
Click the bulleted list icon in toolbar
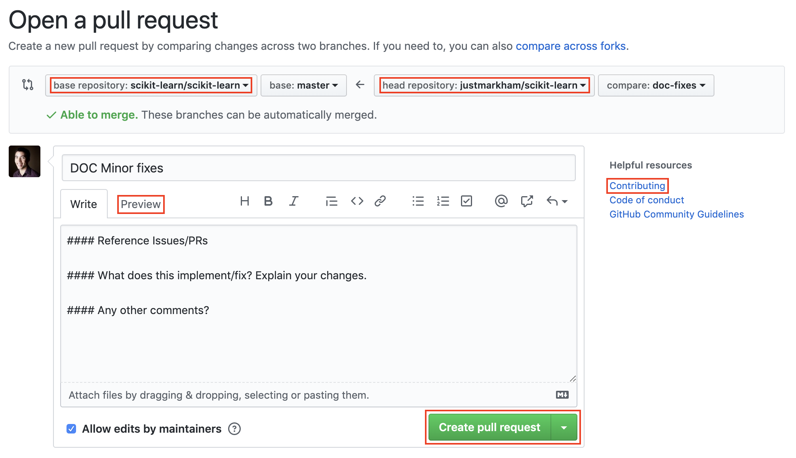point(417,201)
